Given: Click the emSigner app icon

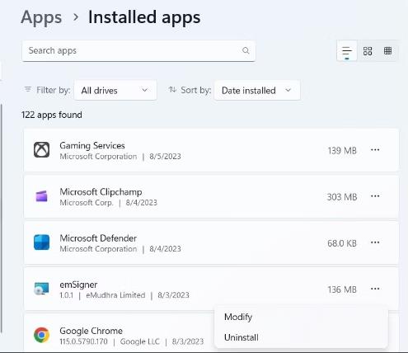Looking at the screenshot, I should (x=41, y=289).
